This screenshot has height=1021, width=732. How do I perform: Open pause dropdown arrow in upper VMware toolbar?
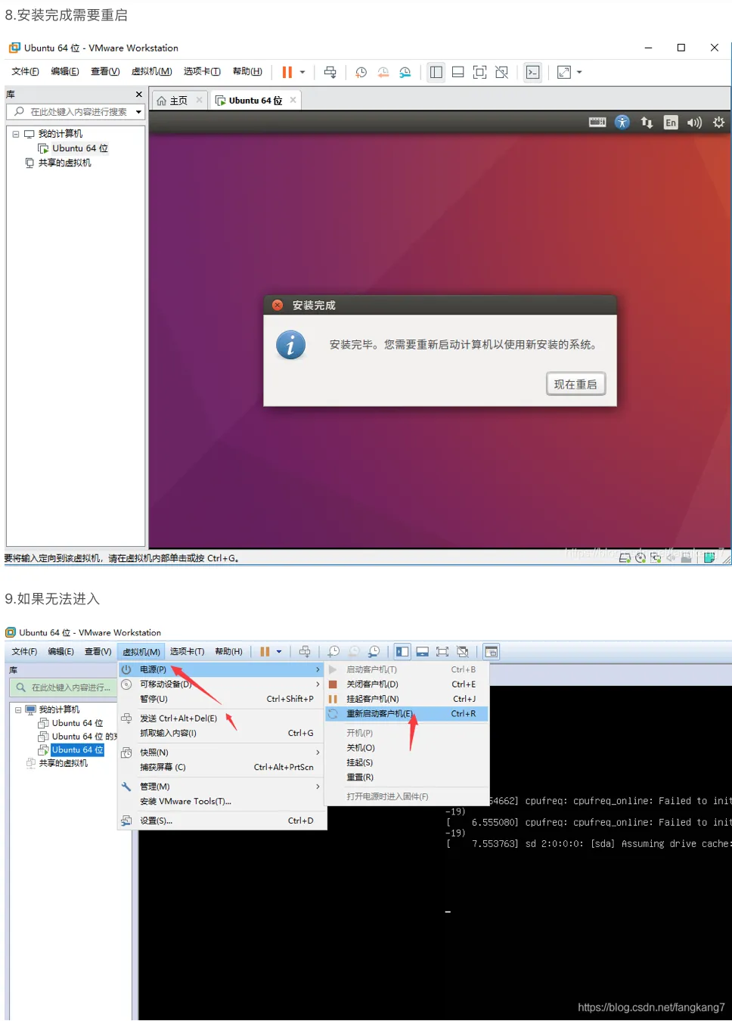[x=302, y=73]
